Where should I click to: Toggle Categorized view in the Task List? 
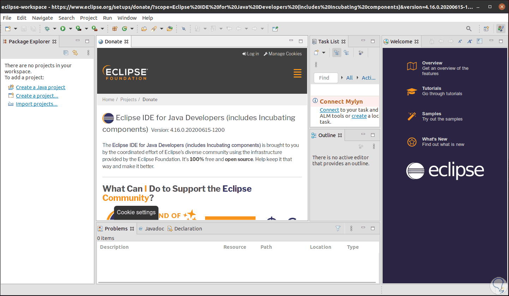337,53
